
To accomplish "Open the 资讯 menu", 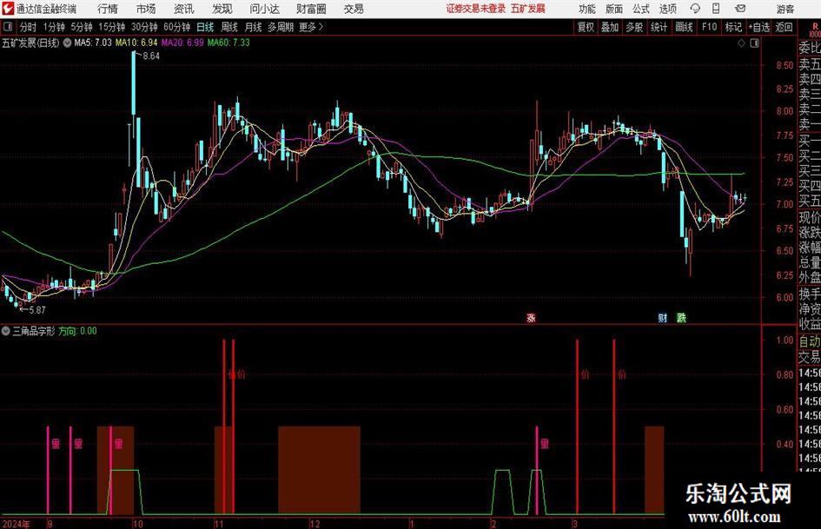I will (x=184, y=9).
